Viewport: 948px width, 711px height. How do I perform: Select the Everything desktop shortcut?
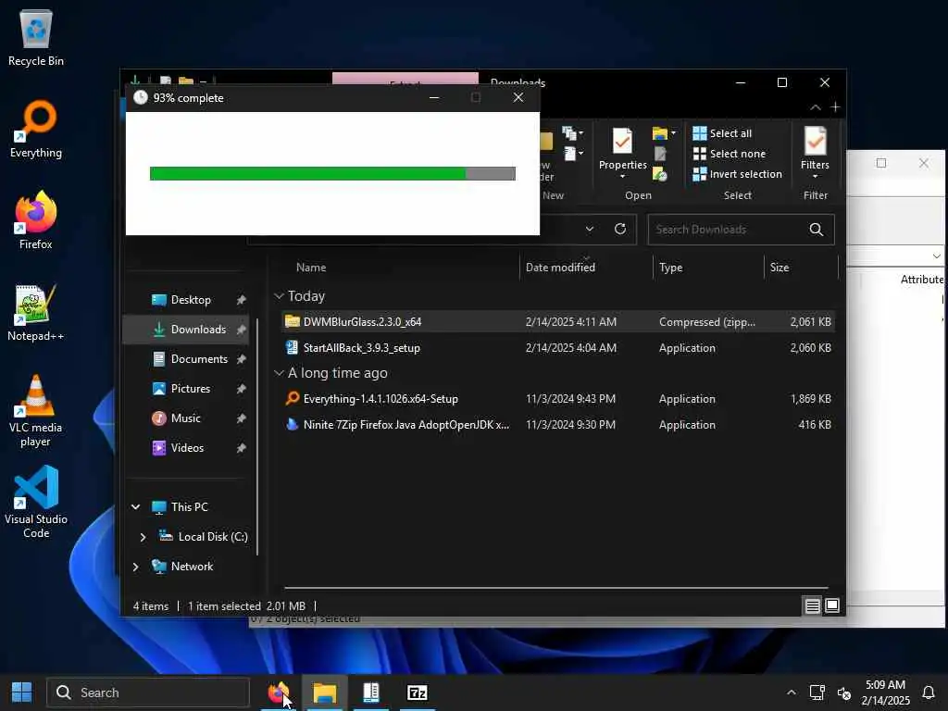coord(36,130)
